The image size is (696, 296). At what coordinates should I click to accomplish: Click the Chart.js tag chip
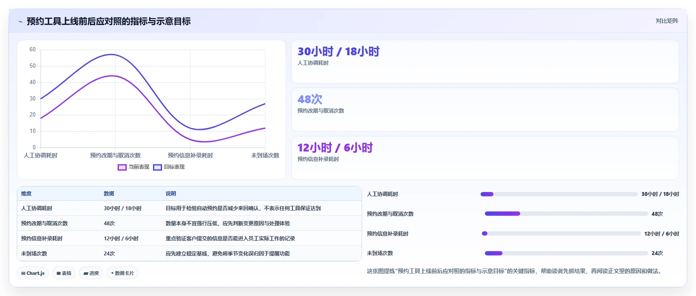[33, 273]
